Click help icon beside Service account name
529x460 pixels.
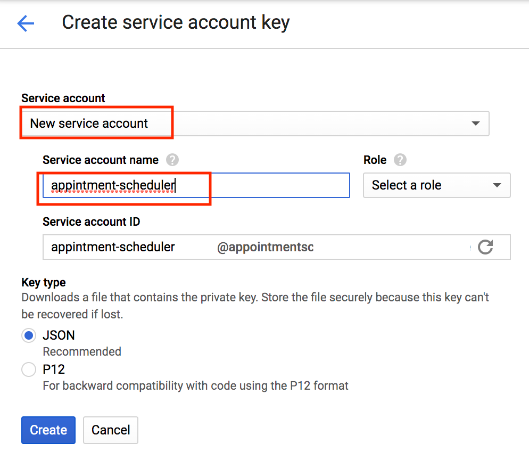coord(172,160)
